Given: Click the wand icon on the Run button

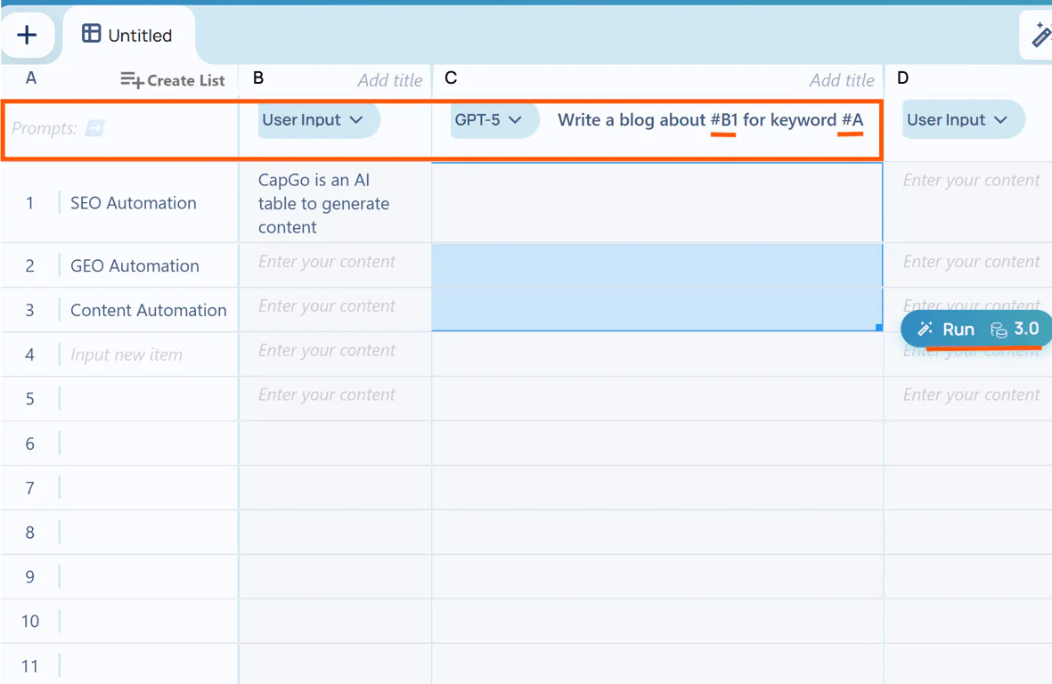Looking at the screenshot, I should [x=926, y=330].
